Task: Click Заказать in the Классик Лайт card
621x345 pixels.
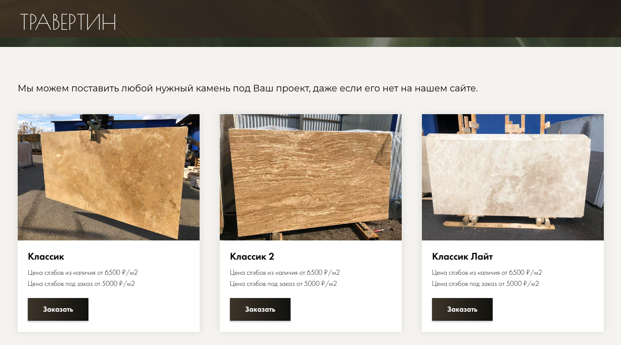Action: [x=462, y=309]
